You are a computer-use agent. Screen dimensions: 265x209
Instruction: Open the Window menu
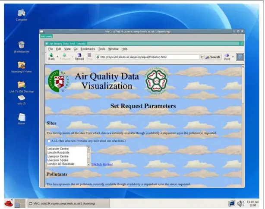click(x=114, y=49)
